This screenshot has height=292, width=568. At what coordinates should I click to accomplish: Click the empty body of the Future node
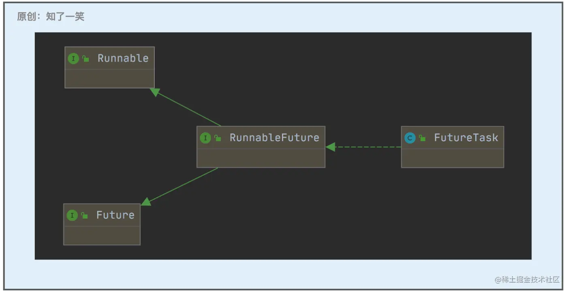pyautogui.click(x=102, y=235)
